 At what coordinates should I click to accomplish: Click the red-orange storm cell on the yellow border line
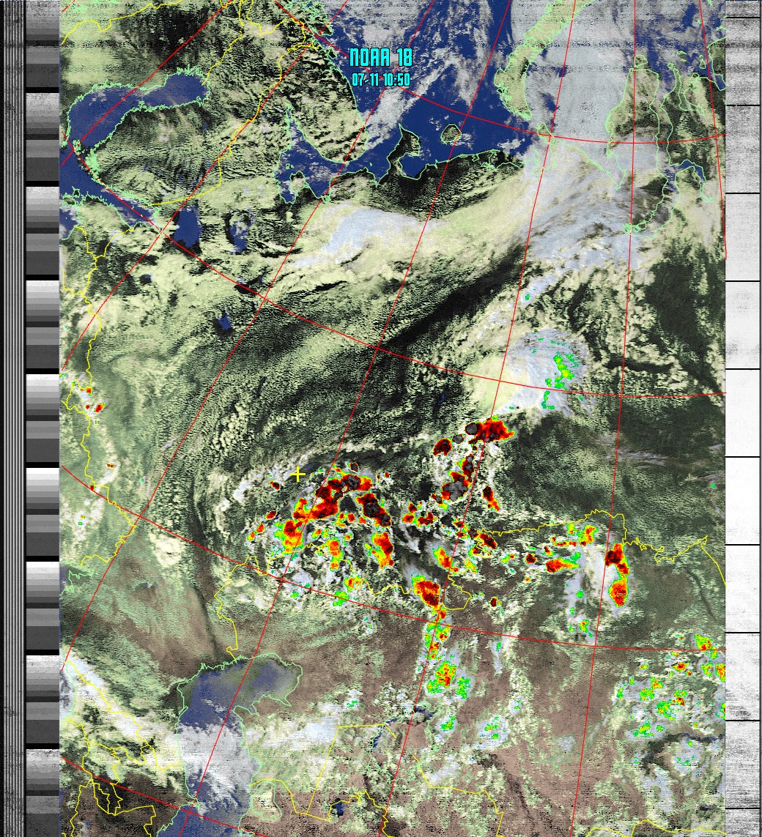(x=427, y=590)
